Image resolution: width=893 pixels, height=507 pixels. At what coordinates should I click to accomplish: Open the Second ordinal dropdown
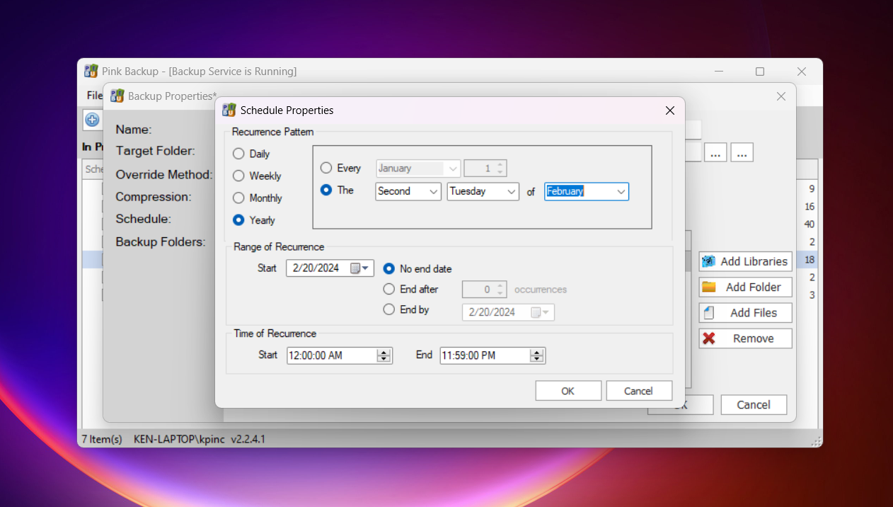408,192
